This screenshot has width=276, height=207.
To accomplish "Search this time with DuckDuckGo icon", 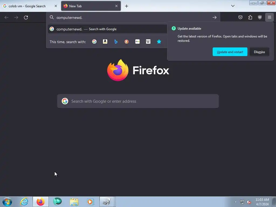I will click(127, 42).
